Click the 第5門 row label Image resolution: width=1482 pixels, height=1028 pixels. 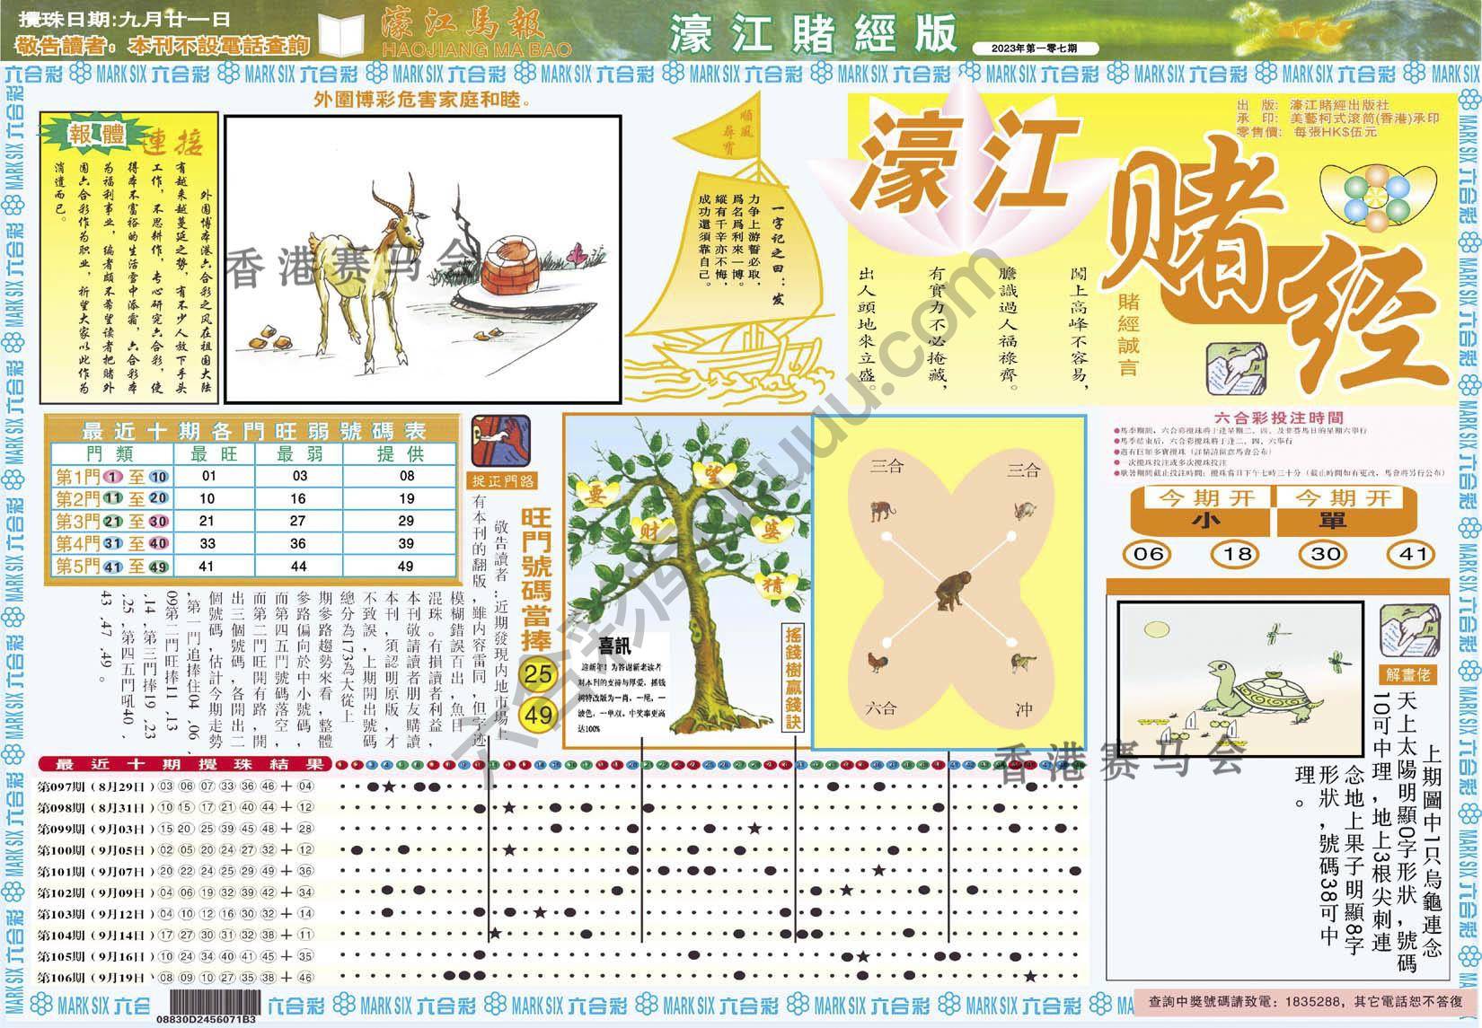tap(112, 567)
